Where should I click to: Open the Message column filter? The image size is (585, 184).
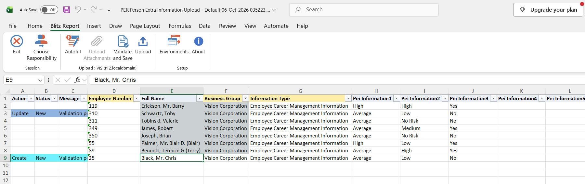coord(84,98)
